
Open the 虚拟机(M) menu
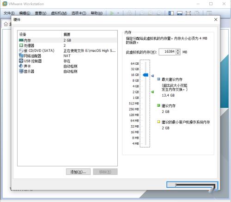59,13
